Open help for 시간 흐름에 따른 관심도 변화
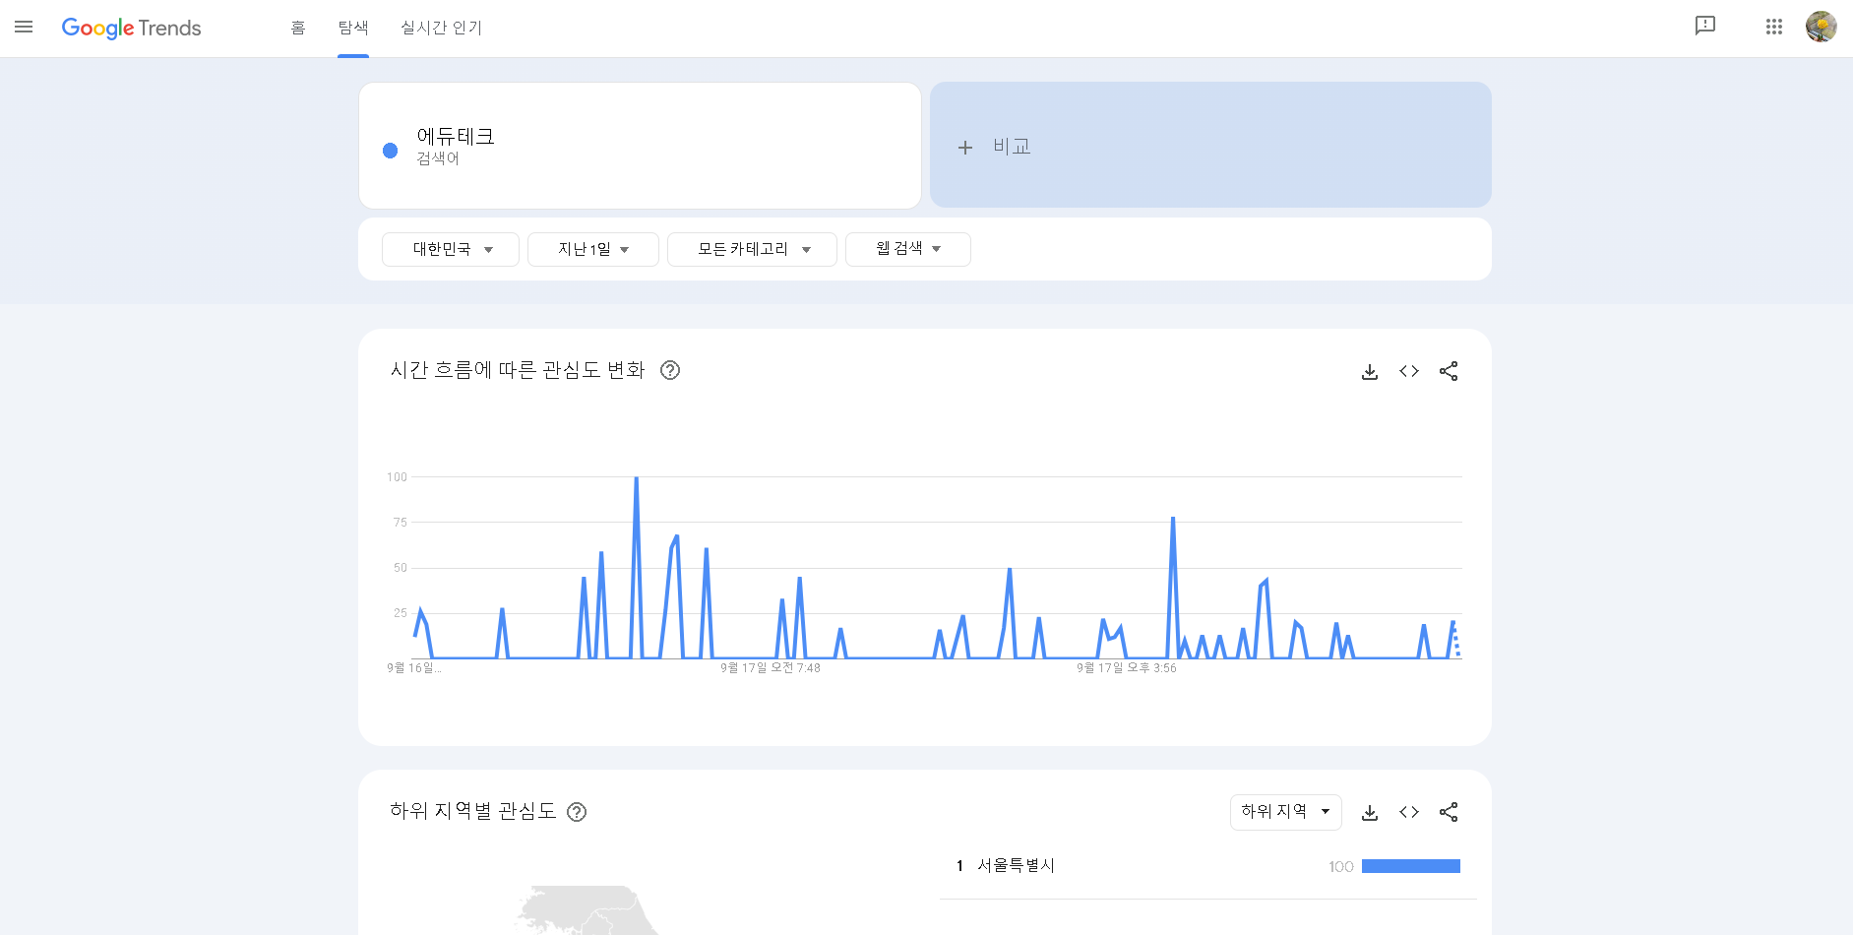The height and width of the screenshot is (935, 1853). (670, 370)
